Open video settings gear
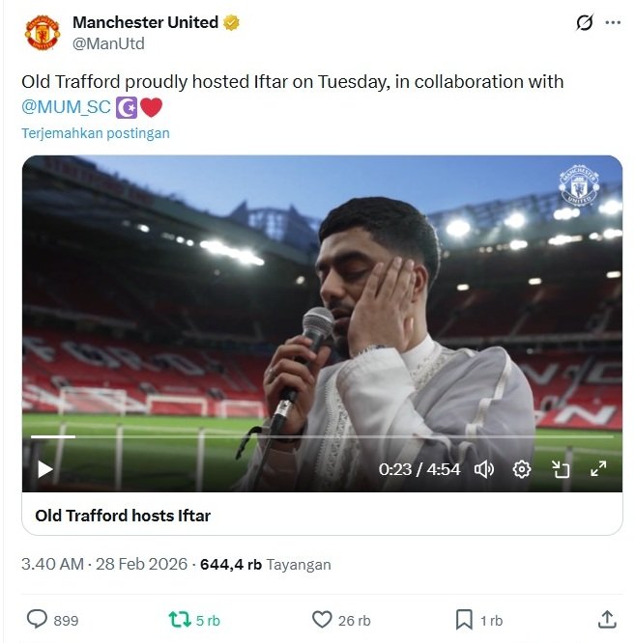This screenshot has width=635, height=643. (522, 469)
